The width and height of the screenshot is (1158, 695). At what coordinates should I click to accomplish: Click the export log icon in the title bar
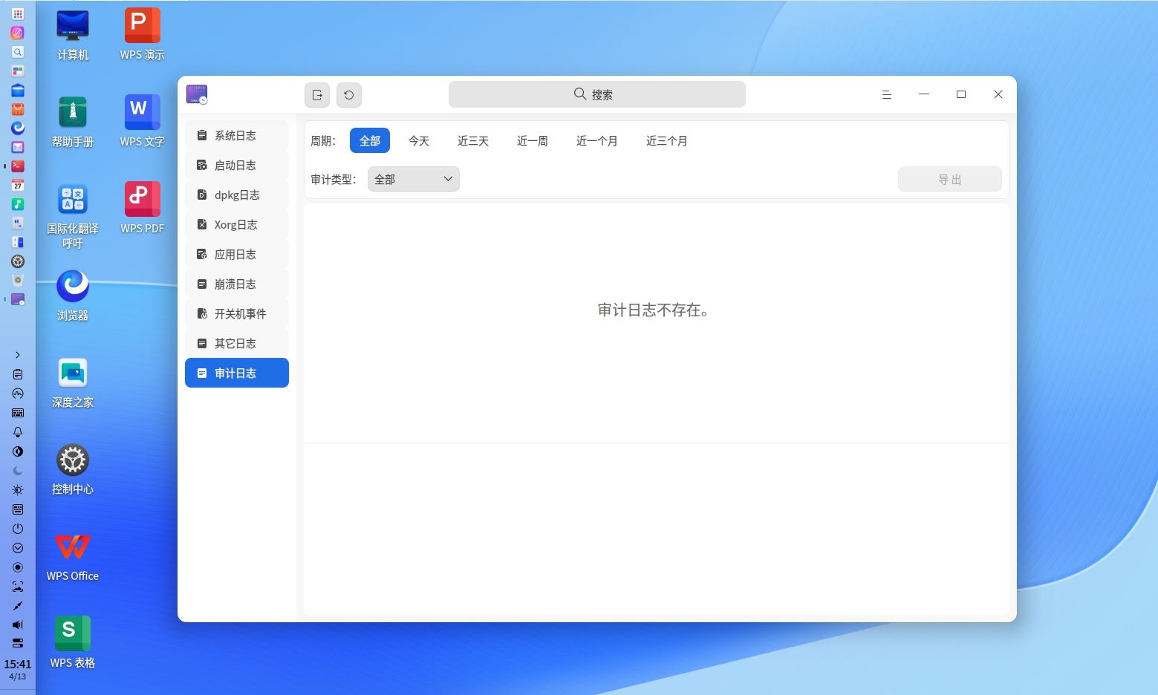point(317,95)
